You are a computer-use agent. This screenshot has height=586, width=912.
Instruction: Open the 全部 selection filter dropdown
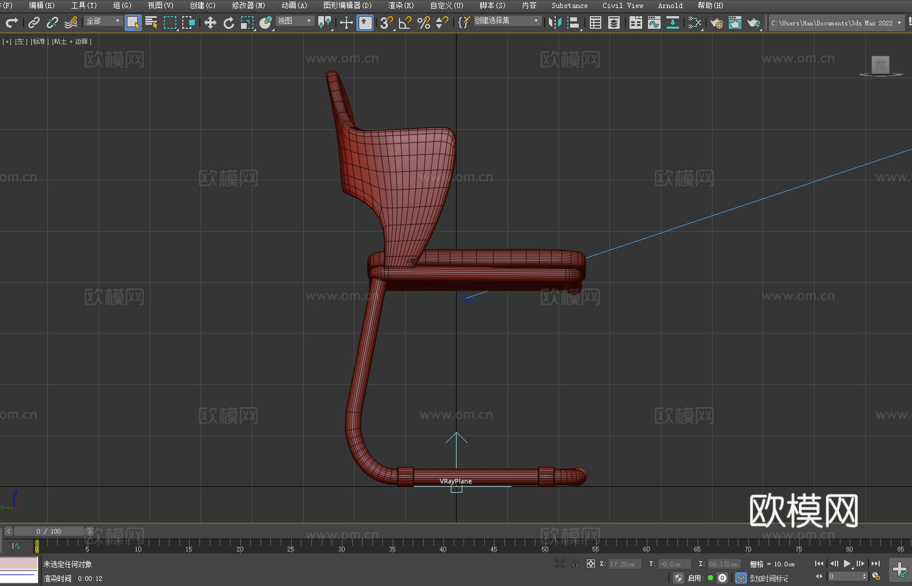pos(104,21)
